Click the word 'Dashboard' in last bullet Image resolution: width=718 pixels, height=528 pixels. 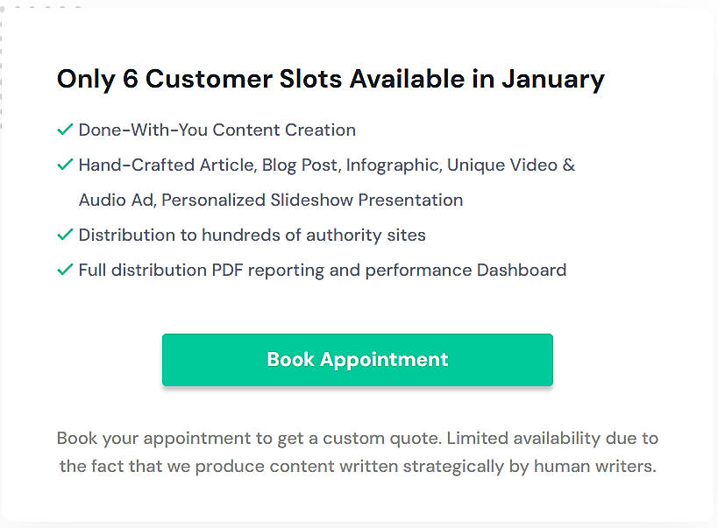pyautogui.click(x=522, y=270)
